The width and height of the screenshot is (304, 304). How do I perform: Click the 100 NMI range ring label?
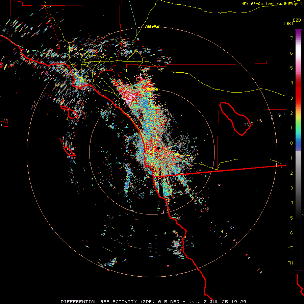[x=152, y=27]
